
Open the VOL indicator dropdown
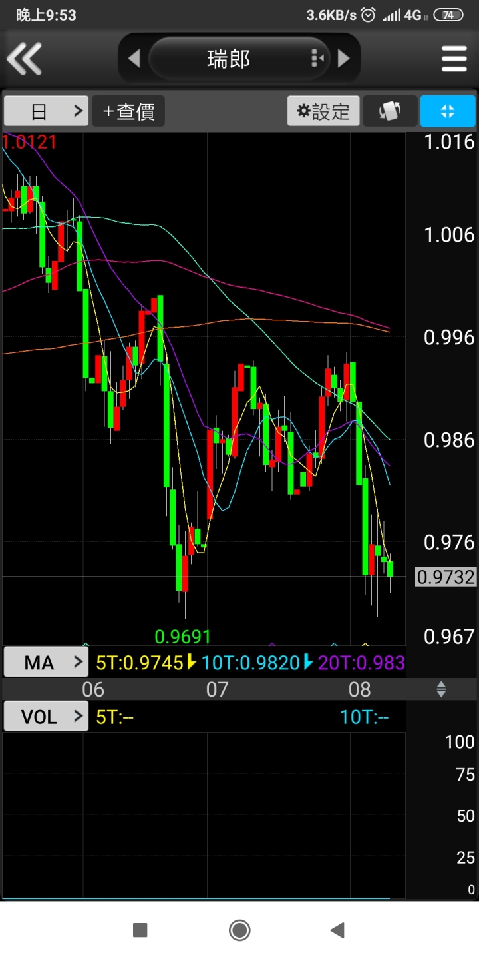click(x=46, y=717)
